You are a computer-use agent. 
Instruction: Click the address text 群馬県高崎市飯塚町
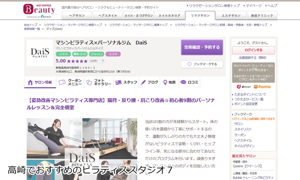[75, 68]
